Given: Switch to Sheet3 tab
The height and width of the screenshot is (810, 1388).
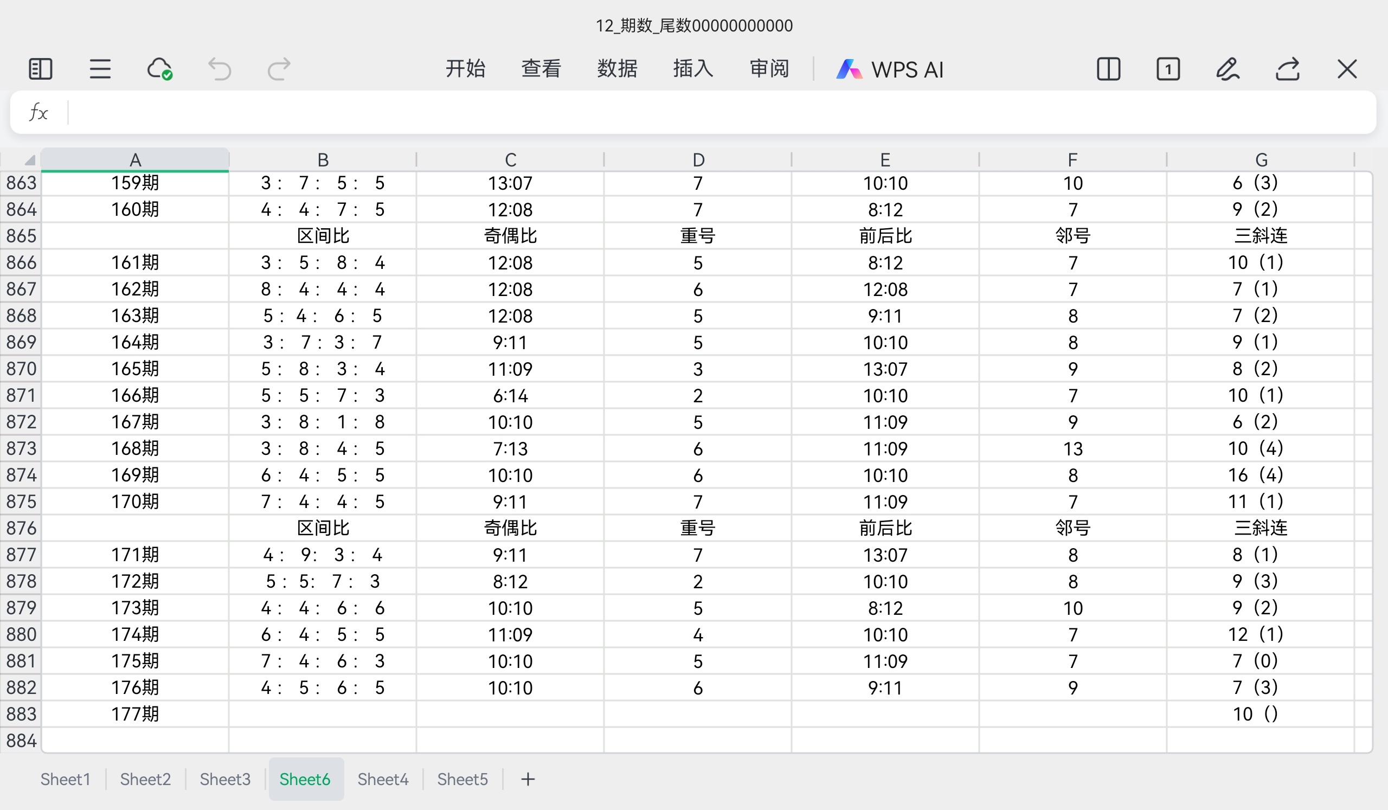Looking at the screenshot, I should tap(224, 779).
